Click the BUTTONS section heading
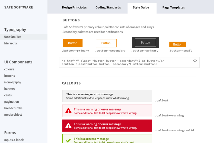Screen dimensions: 214x143 pyautogui.click(x=71, y=20)
